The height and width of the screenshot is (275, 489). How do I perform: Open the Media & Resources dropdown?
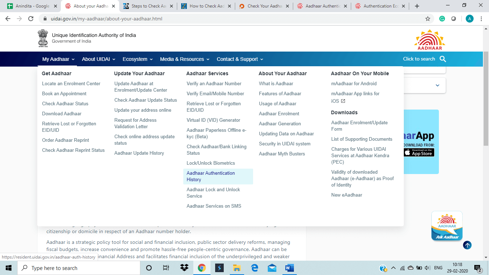click(x=184, y=59)
